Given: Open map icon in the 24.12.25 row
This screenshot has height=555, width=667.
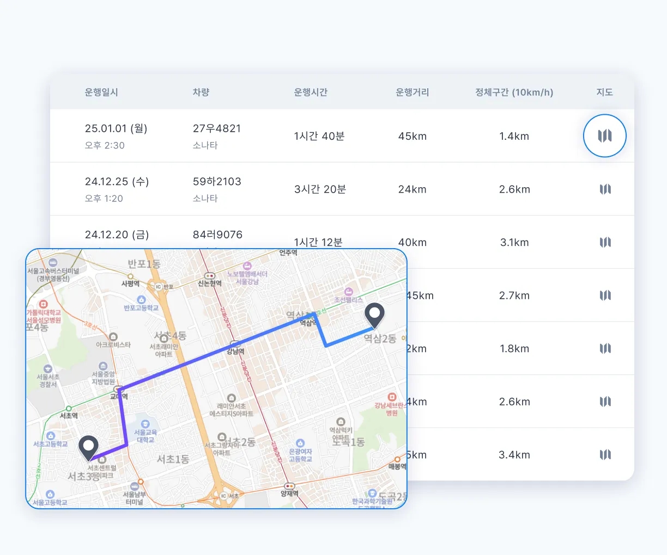Looking at the screenshot, I should [605, 189].
